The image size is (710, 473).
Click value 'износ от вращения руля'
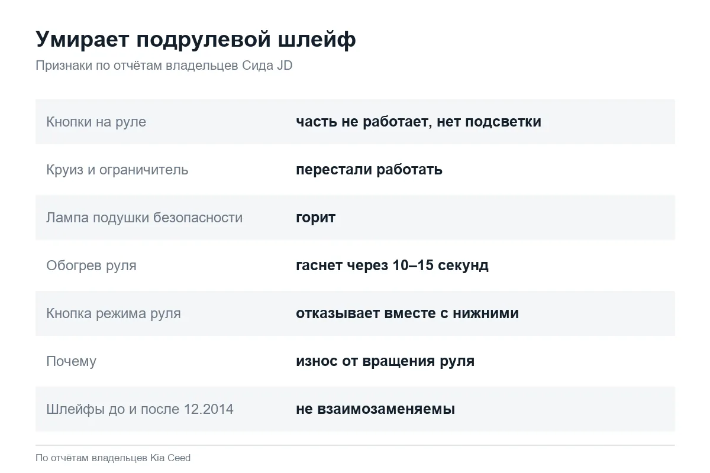pos(385,361)
